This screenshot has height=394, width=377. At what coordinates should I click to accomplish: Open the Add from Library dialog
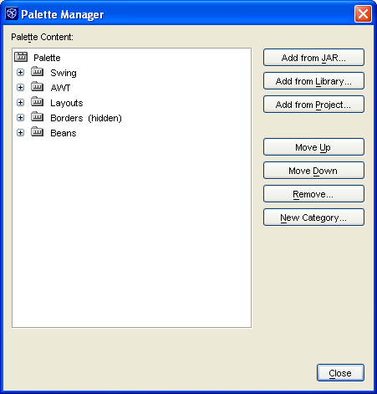[x=313, y=81]
